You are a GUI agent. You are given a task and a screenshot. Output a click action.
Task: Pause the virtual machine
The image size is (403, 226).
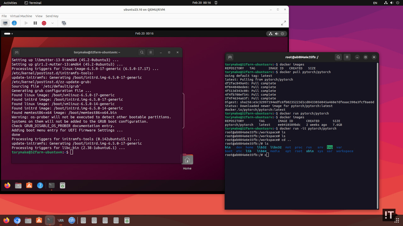[x=35, y=23]
